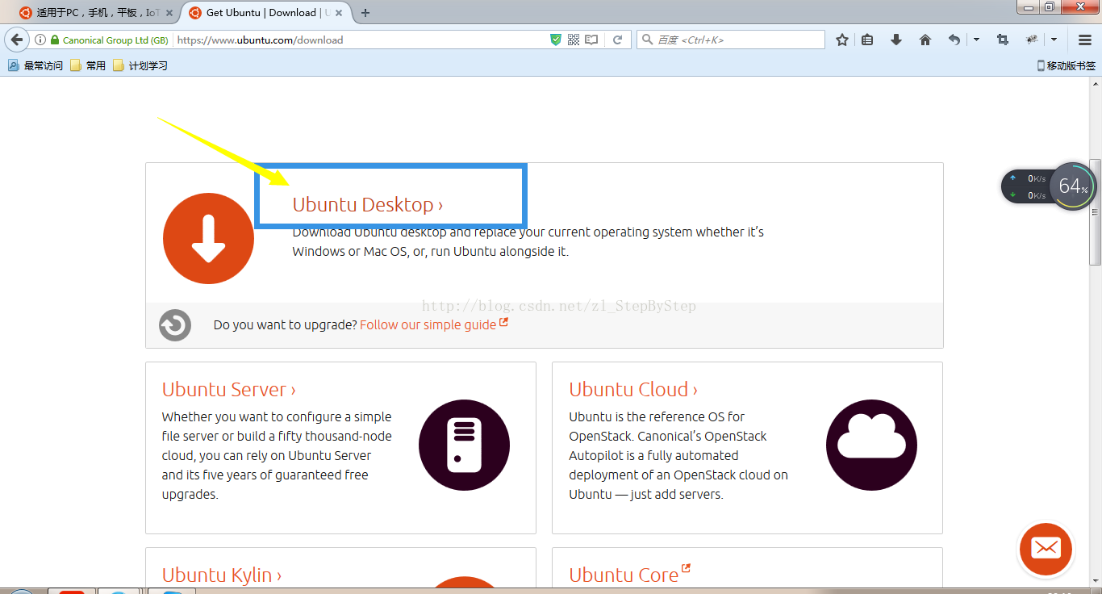Show site information via the info icon
Screen dimensions: 1102x594
(40, 40)
